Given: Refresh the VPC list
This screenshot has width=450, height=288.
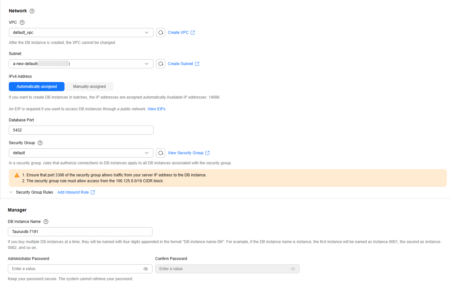Looking at the screenshot, I should (161, 33).
